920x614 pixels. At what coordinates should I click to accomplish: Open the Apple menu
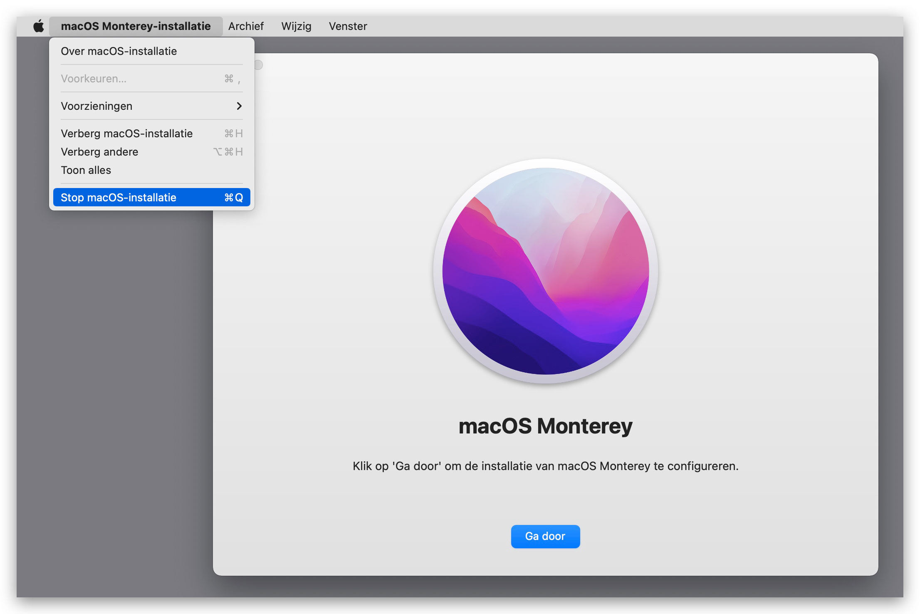[x=39, y=26]
